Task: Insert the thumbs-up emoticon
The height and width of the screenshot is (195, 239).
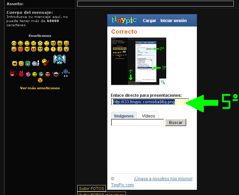Action: tap(35, 63)
